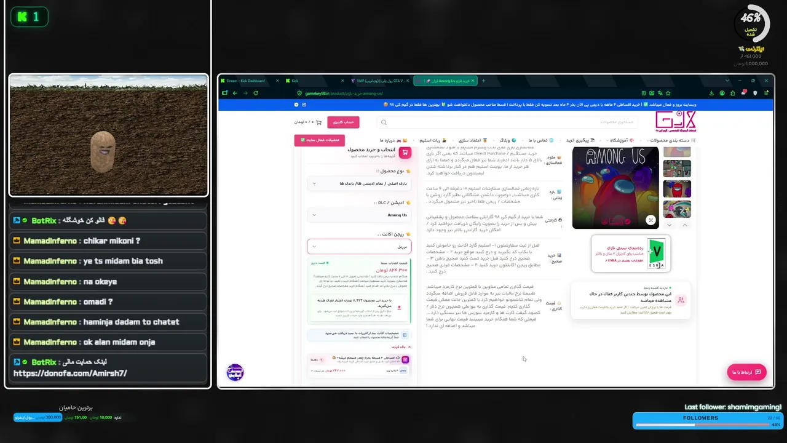787x443 pixels.
Task: Select the last gallery thumbnail
Action: [677, 209]
